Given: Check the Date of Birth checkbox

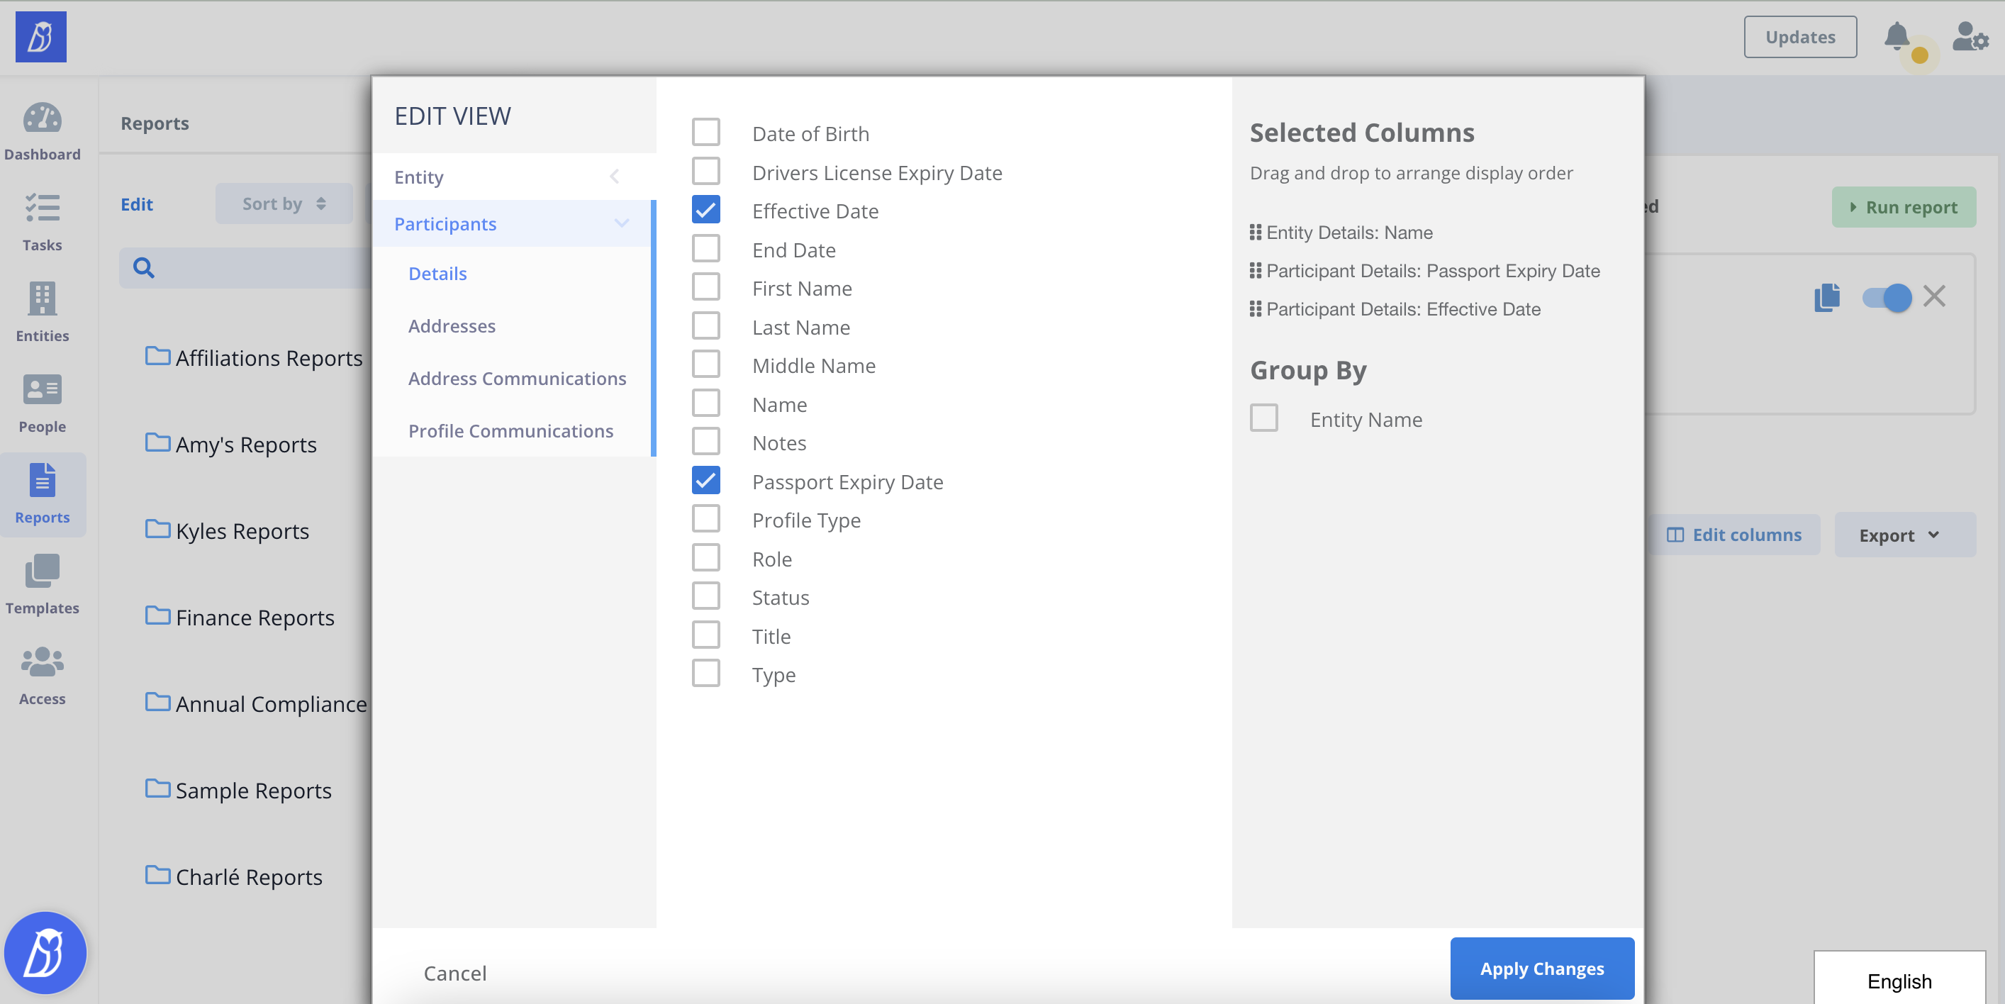Looking at the screenshot, I should point(706,133).
